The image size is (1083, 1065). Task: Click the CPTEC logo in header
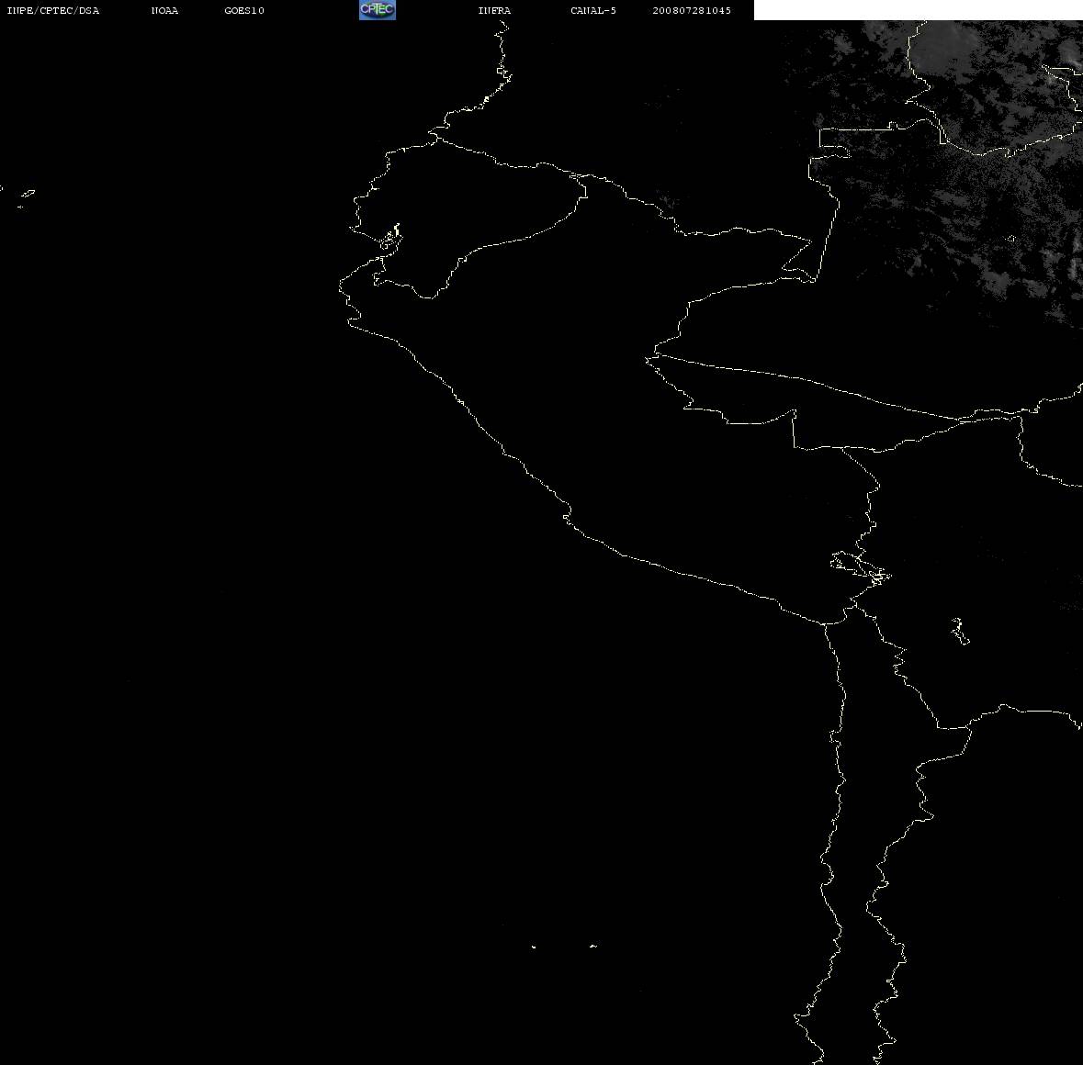[378, 10]
